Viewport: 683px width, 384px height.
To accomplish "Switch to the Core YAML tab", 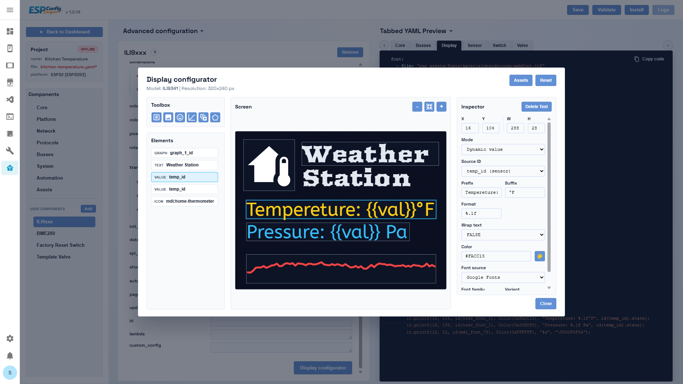I will pyautogui.click(x=400, y=46).
